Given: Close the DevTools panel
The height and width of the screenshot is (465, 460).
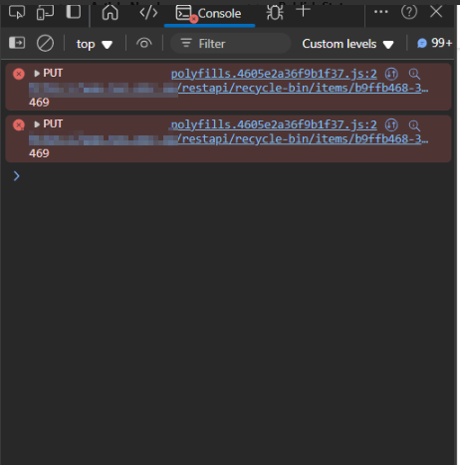Looking at the screenshot, I should [x=436, y=12].
